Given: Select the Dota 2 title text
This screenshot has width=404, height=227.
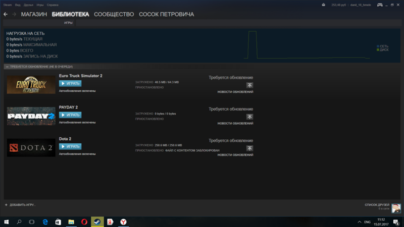Looking at the screenshot, I should point(65,139).
